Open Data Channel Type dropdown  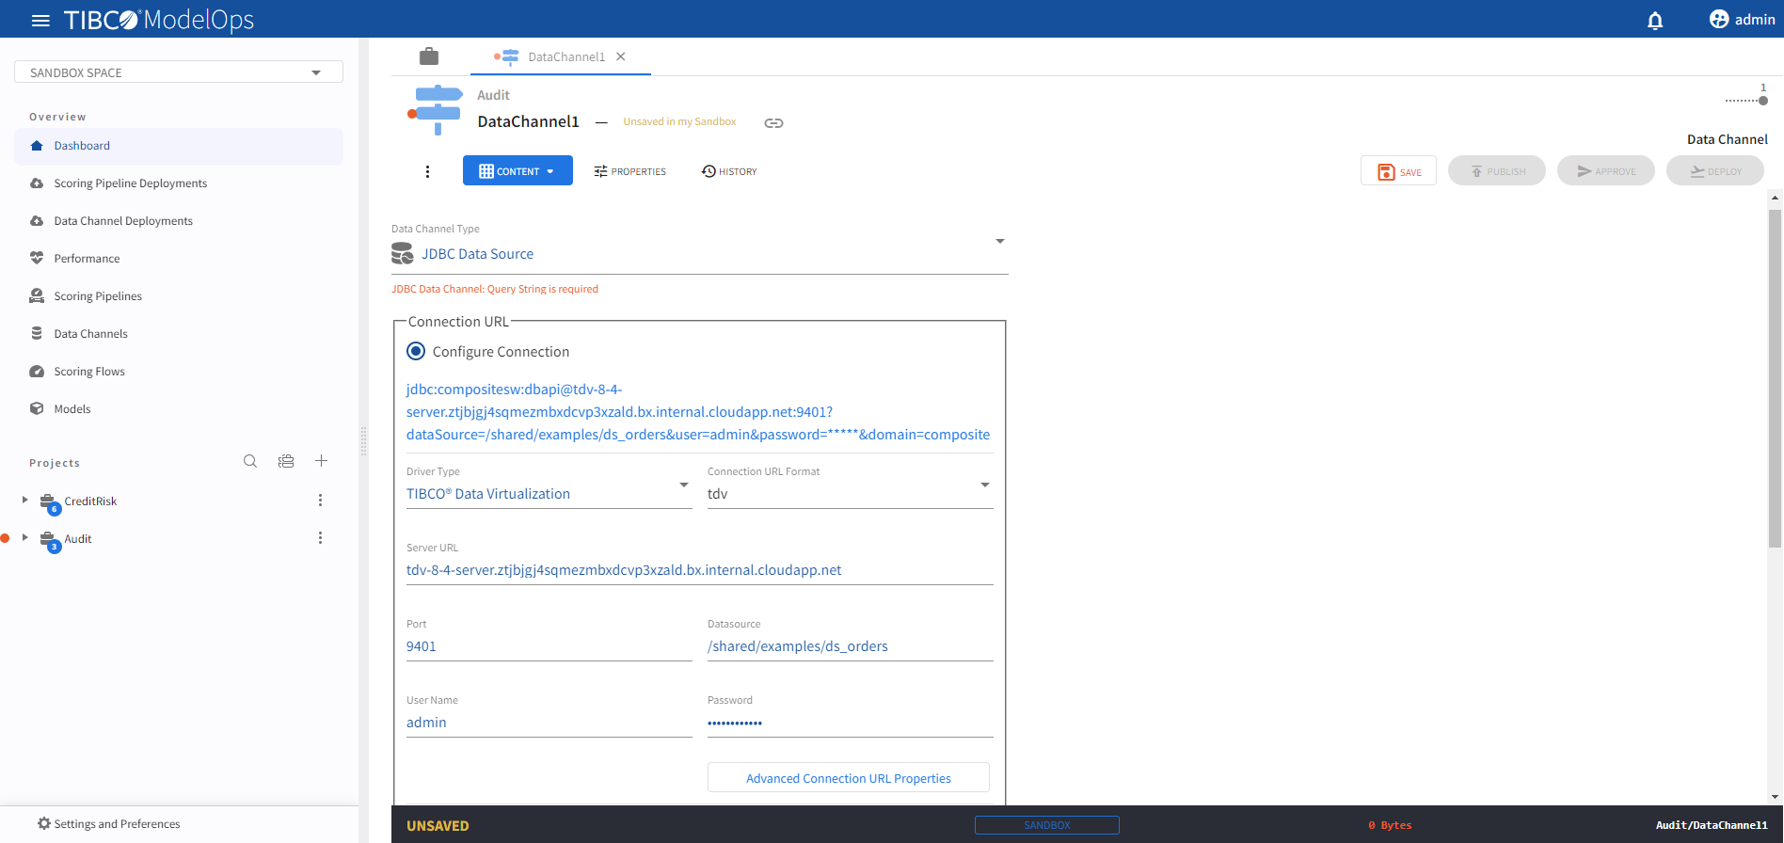[699, 254]
